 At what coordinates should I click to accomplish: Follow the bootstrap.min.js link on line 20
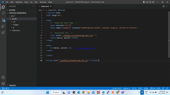[x=73, y=60]
